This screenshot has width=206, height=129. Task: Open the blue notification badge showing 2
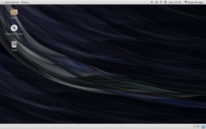coord(203,126)
